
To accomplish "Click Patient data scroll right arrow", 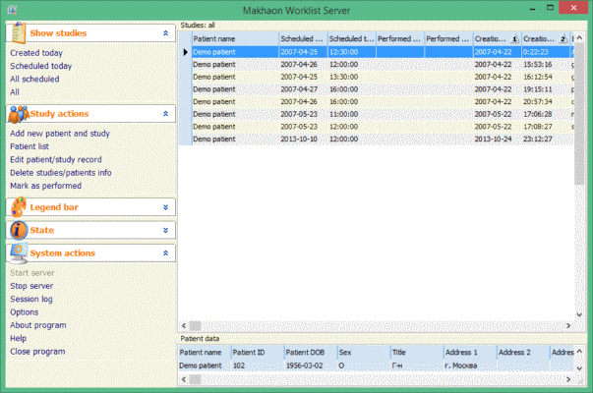I will [x=568, y=379].
